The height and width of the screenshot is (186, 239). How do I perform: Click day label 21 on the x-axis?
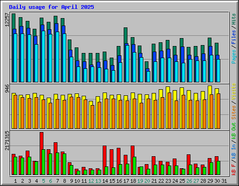click(154, 181)
